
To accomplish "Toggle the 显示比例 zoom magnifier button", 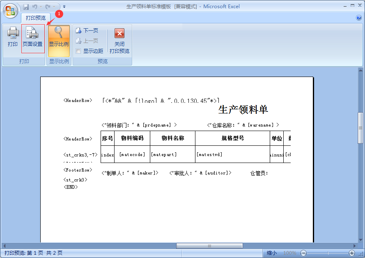I will coord(59,41).
